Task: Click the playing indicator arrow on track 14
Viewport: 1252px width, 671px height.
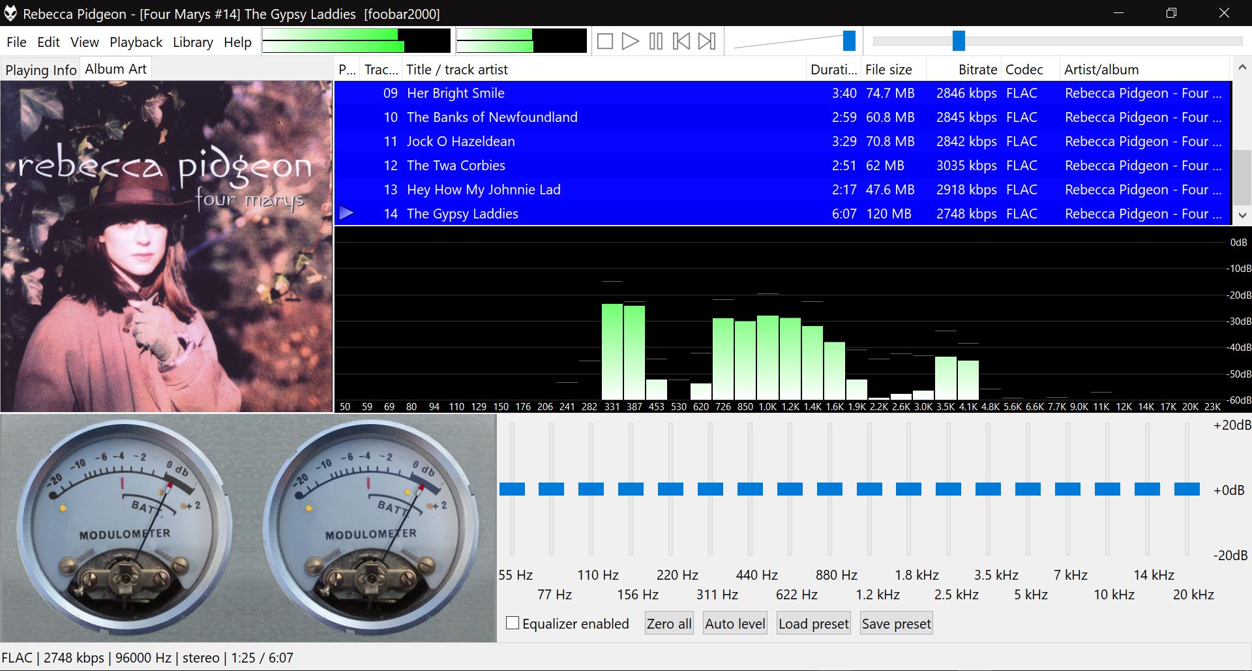Action: [347, 213]
